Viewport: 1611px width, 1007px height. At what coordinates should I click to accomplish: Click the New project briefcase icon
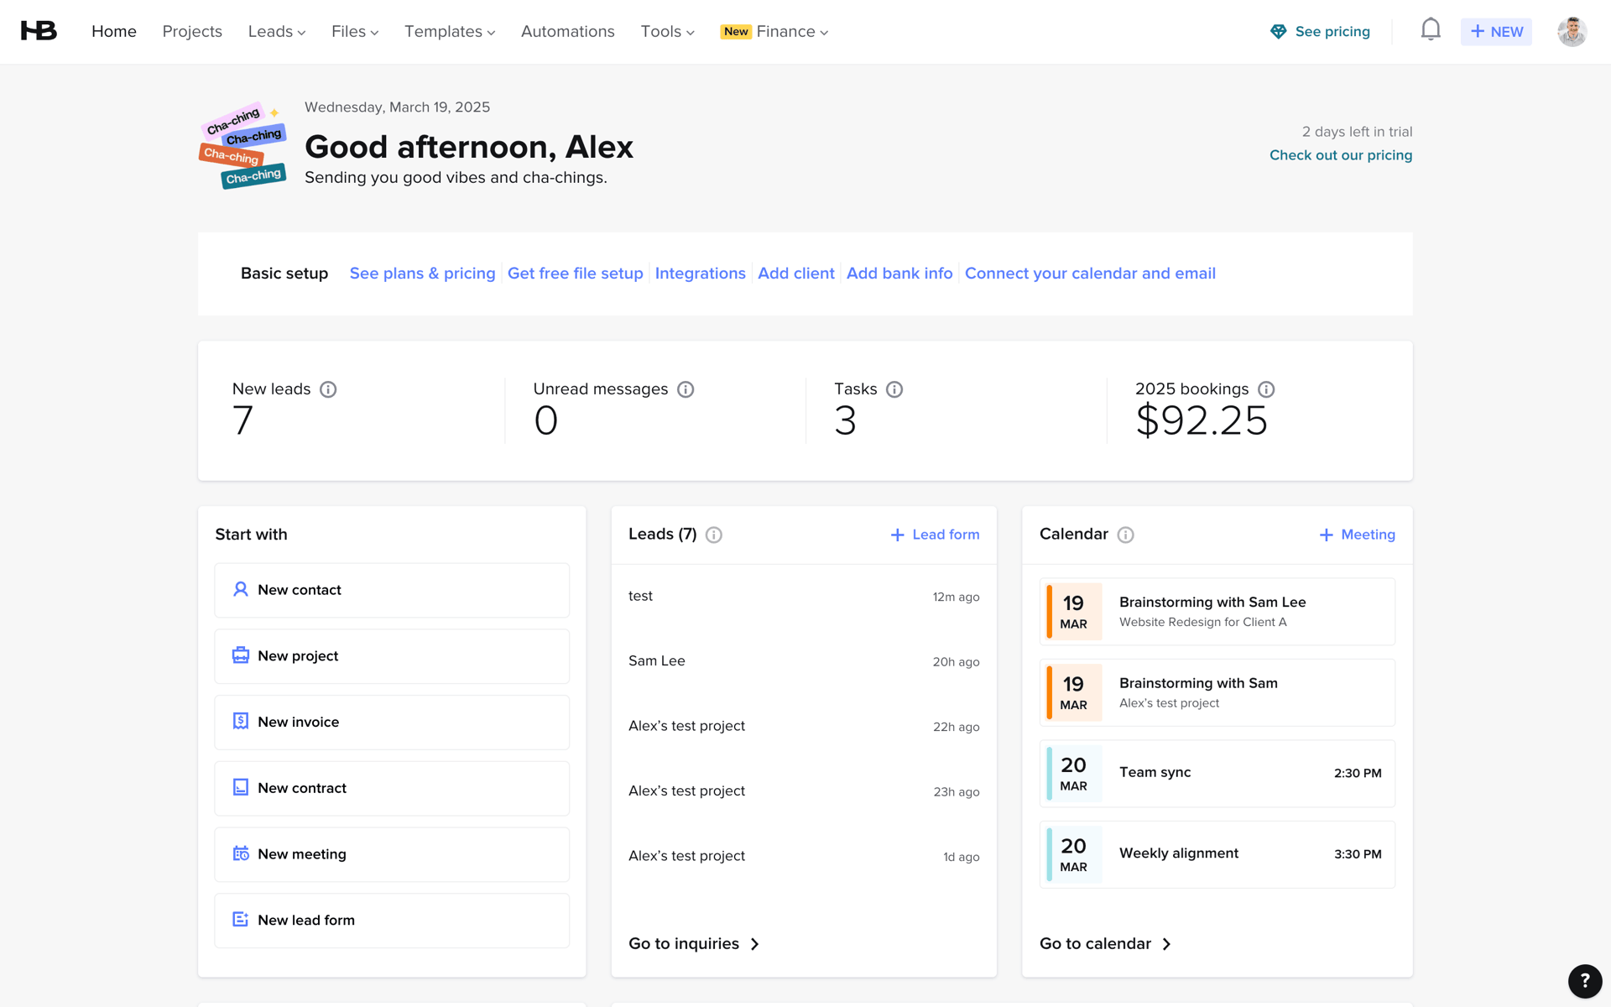pyautogui.click(x=241, y=655)
